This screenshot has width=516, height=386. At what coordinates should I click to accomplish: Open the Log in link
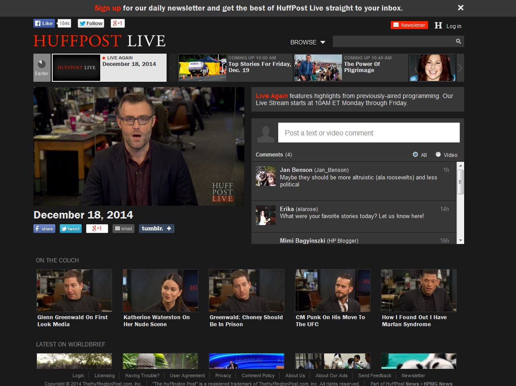click(454, 26)
